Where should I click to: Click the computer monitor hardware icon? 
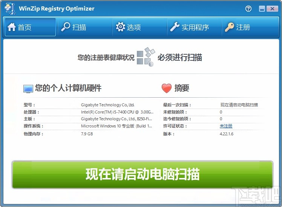coord(28,89)
